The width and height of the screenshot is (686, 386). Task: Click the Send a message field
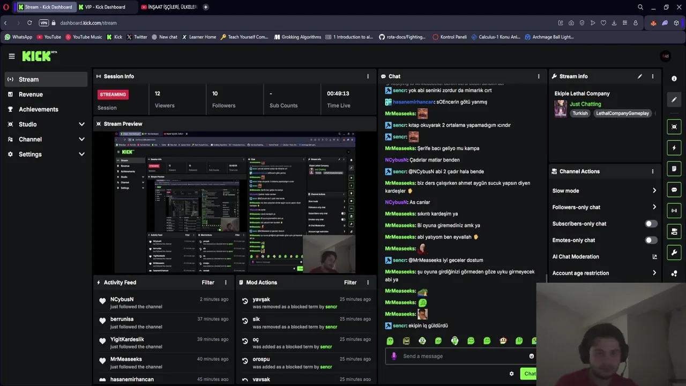coord(462,356)
